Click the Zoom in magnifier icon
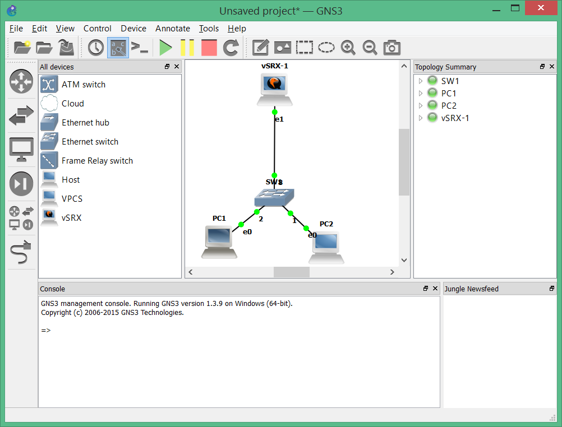The width and height of the screenshot is (562, 427). [348, 47]
